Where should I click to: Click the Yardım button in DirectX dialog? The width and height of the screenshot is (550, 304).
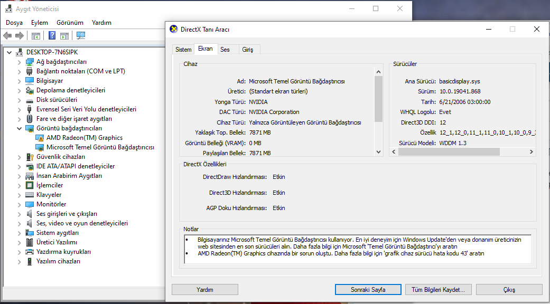[205, 290]
